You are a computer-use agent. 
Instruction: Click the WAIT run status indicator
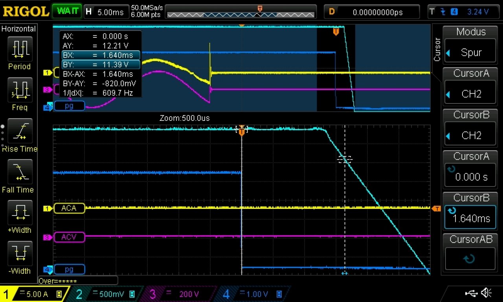click(x=67, y=11)
